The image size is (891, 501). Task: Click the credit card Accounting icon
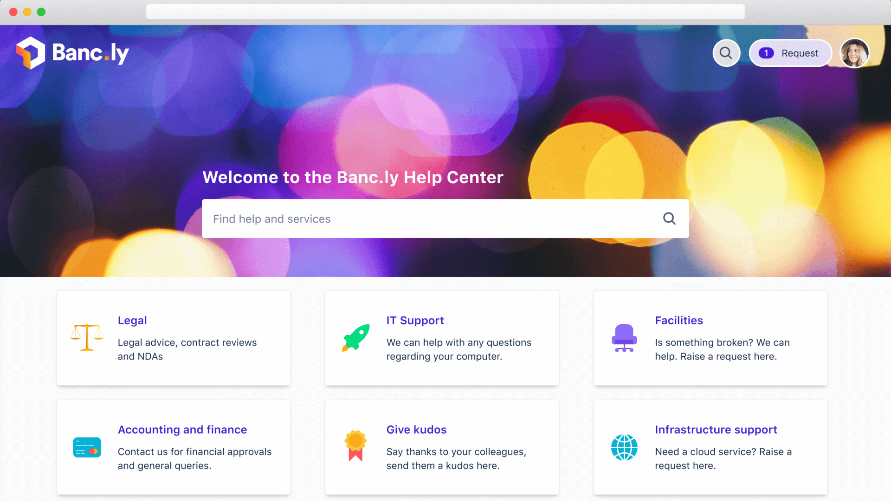click(x=87, y=447)
